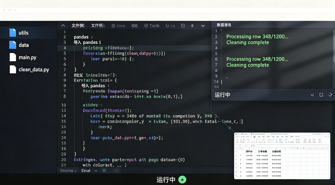335x185 pixels.
Task: Click output line 7 'Cleaning complete'
Action: click(247, 65)
